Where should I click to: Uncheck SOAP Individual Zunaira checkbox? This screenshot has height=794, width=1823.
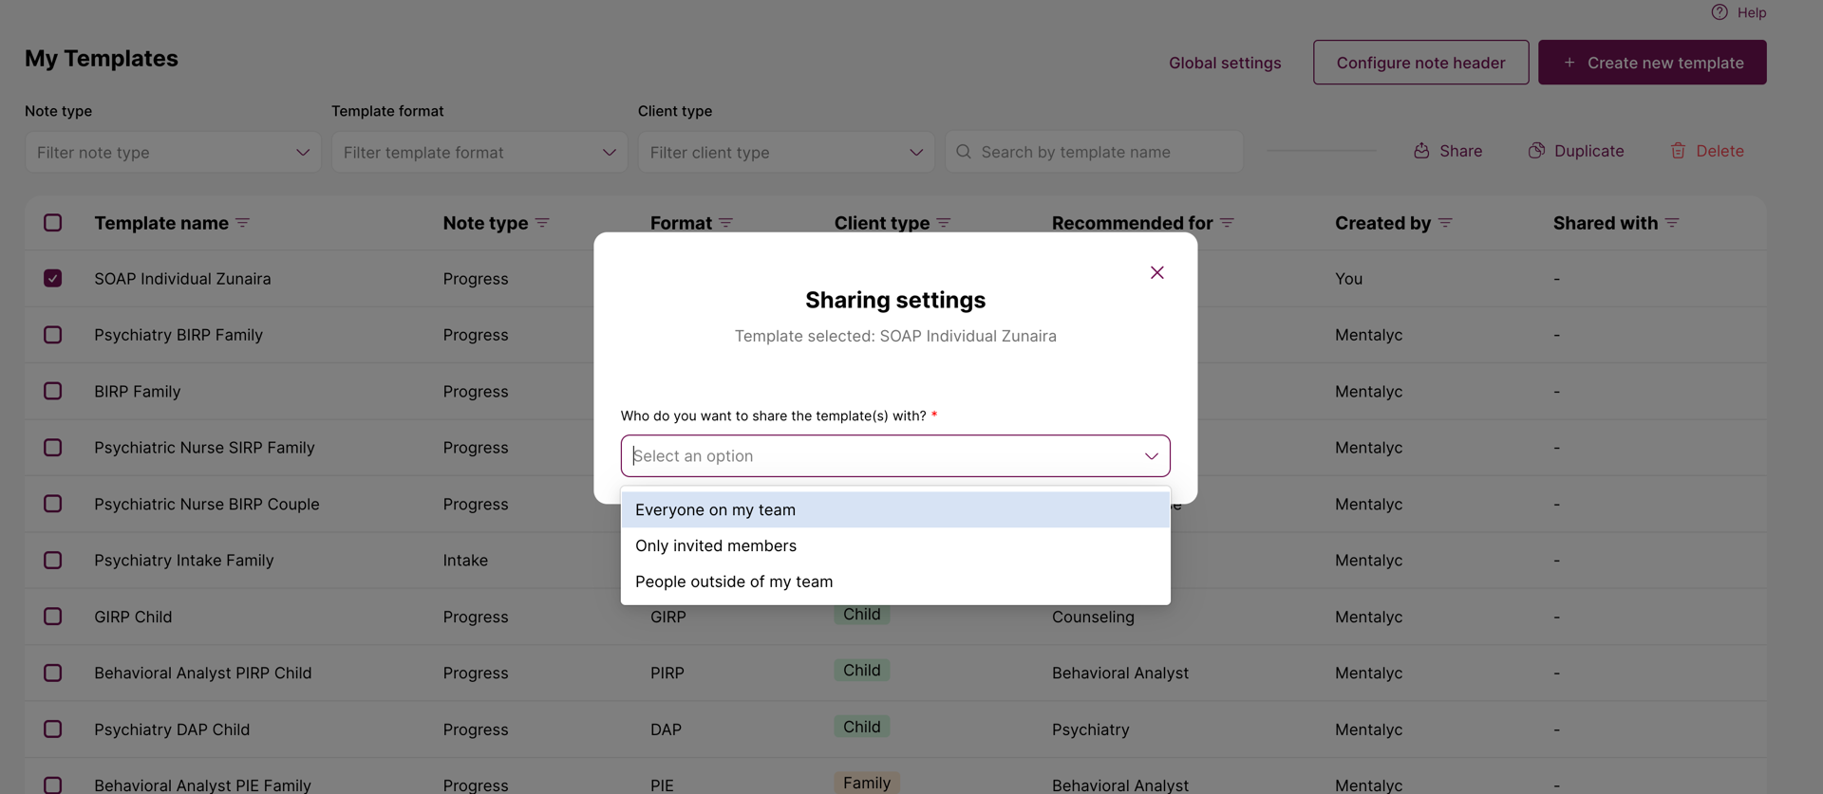pyautogui.click(x=53, y=279)
